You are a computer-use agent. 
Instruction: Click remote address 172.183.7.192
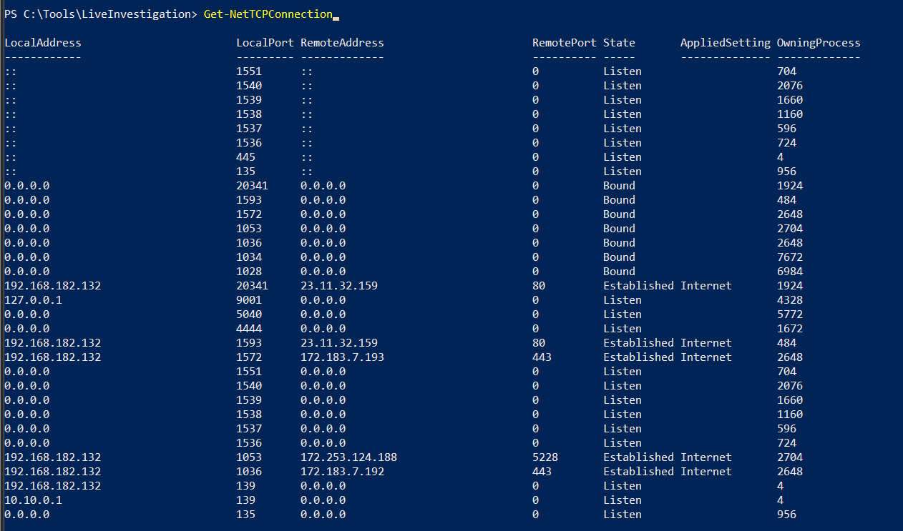click(342, 472)
